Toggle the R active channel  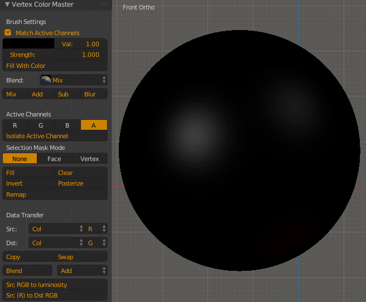15,125
